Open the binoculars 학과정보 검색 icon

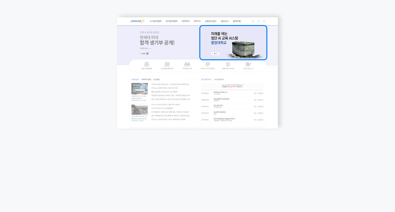pos(187,64)
